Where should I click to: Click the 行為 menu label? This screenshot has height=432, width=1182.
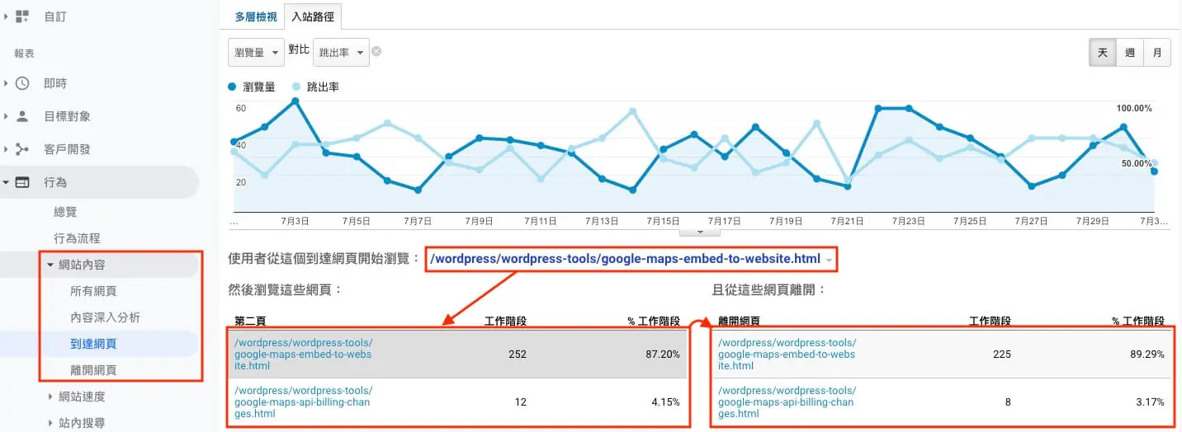point(55,182)
